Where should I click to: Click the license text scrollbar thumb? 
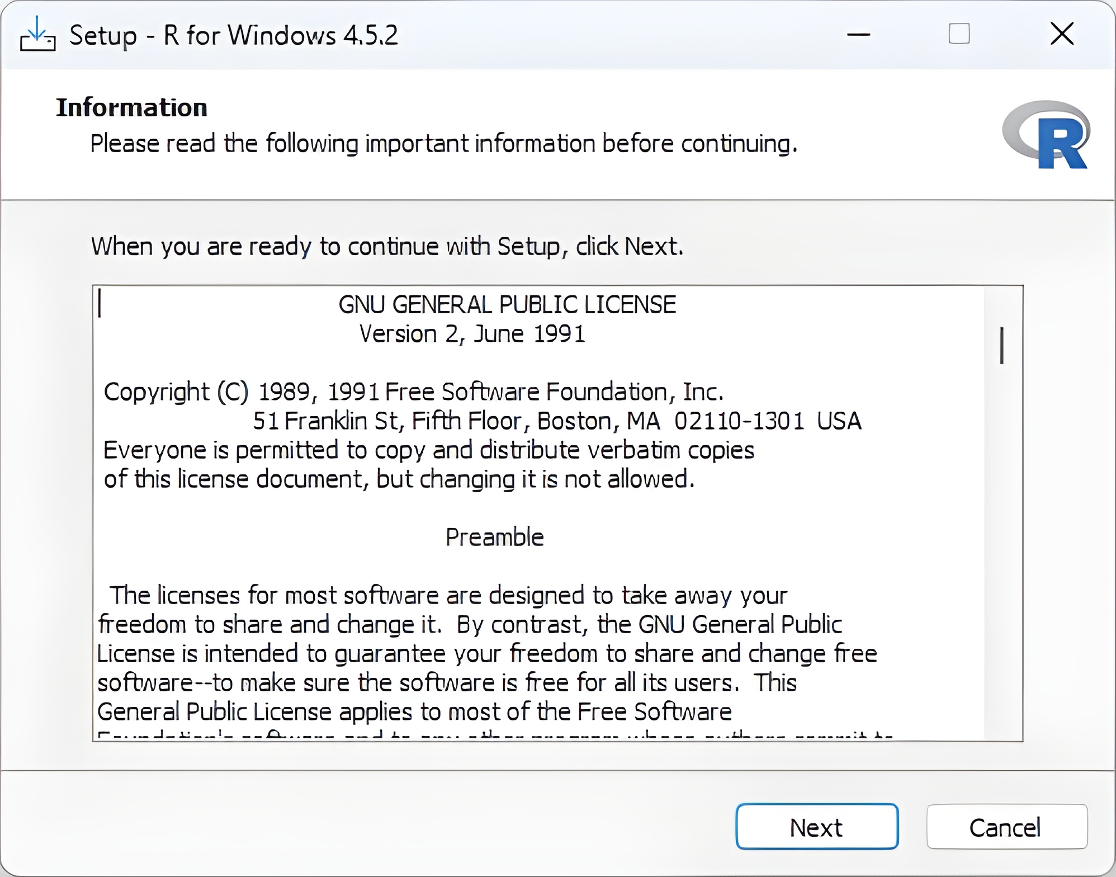click(1002, 346)
